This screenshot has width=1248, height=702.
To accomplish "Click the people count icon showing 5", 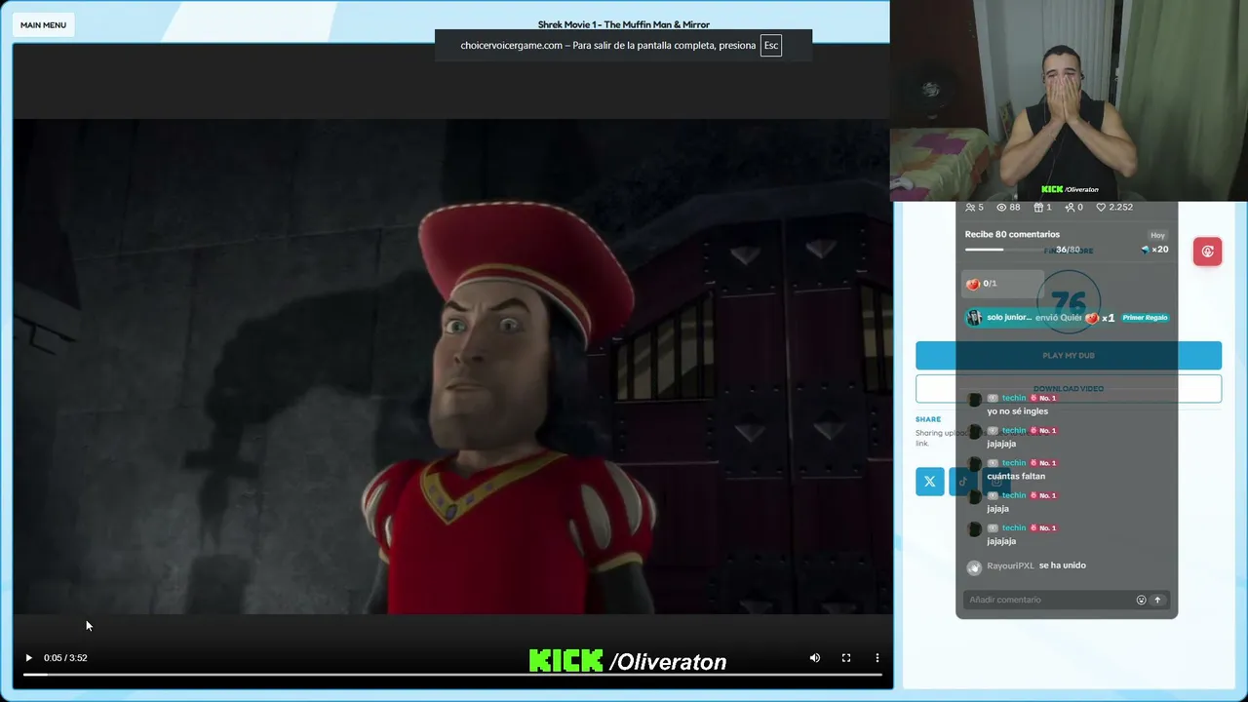I will 970,207.
